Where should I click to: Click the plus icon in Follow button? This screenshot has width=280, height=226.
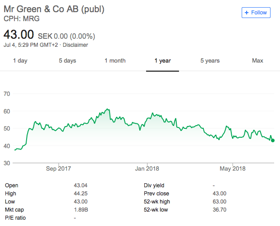247,13
